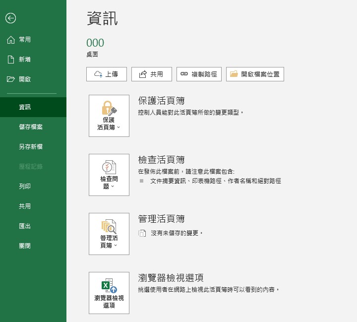Click the 000 workbook title
Image resolution: width=357 pixels, height=322 pixels.
(95, 43)
